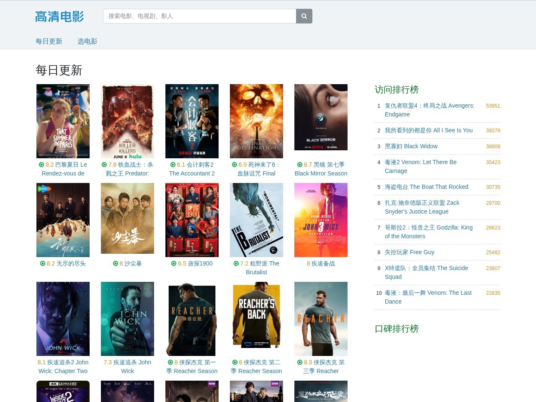536x402 pixels.
Task: Open 疾速追杀2 John Wick: Chapter Two title link
Action: (63, 367)
